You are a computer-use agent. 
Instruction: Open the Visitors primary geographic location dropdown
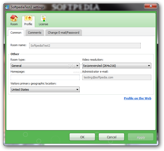pos(45,89)
